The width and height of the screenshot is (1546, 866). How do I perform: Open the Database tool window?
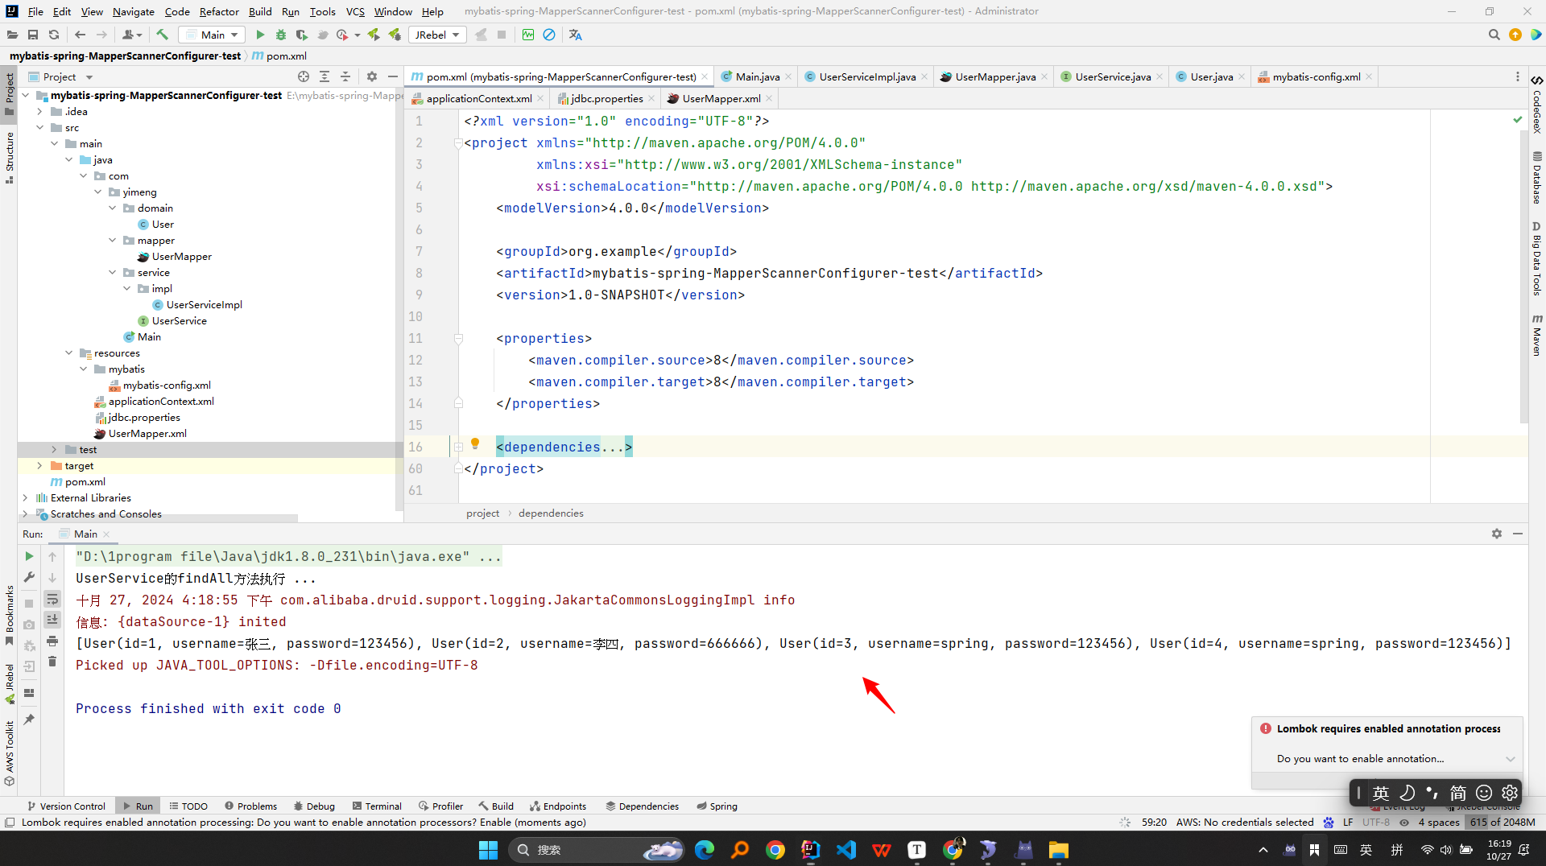[x=1536, y=178]
